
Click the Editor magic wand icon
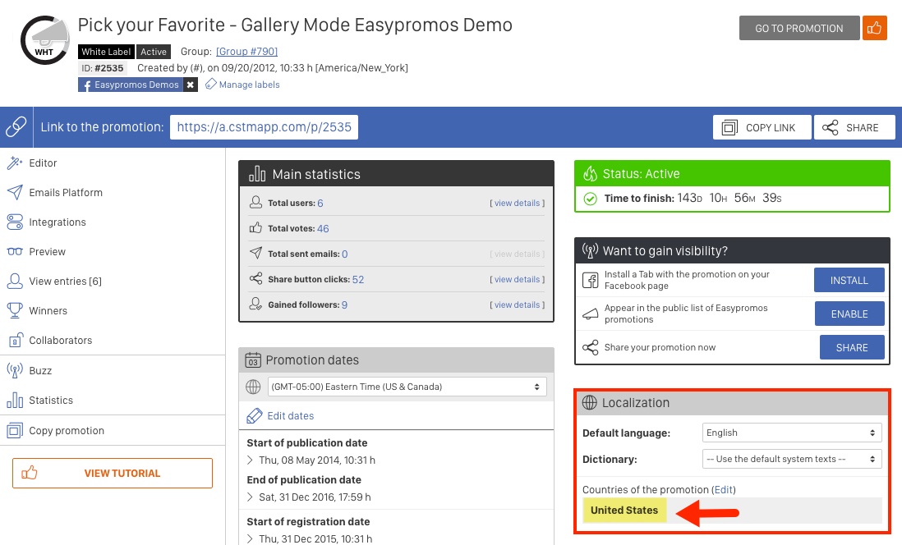[x=15, y=163]
